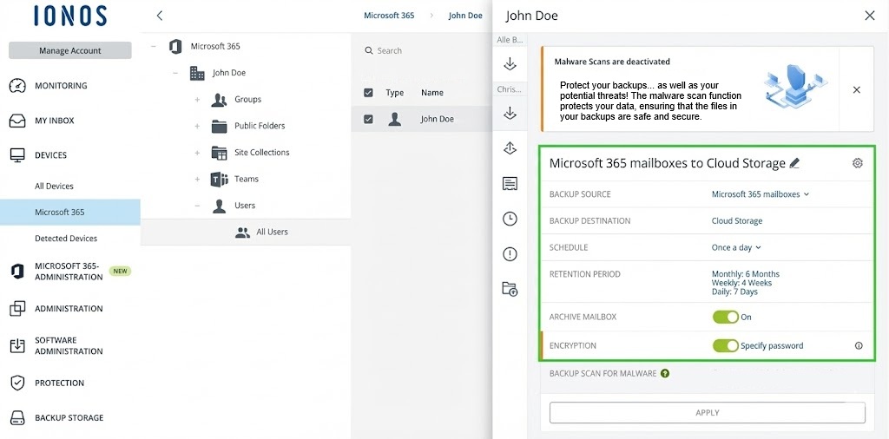This screenshot has width=889, height=439.
Task: Click the recovery up-down arrow icon in side strip
Action: tap(510, 148)
